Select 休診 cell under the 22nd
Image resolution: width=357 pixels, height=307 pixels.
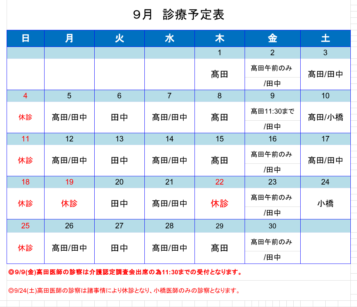point(220,204)
